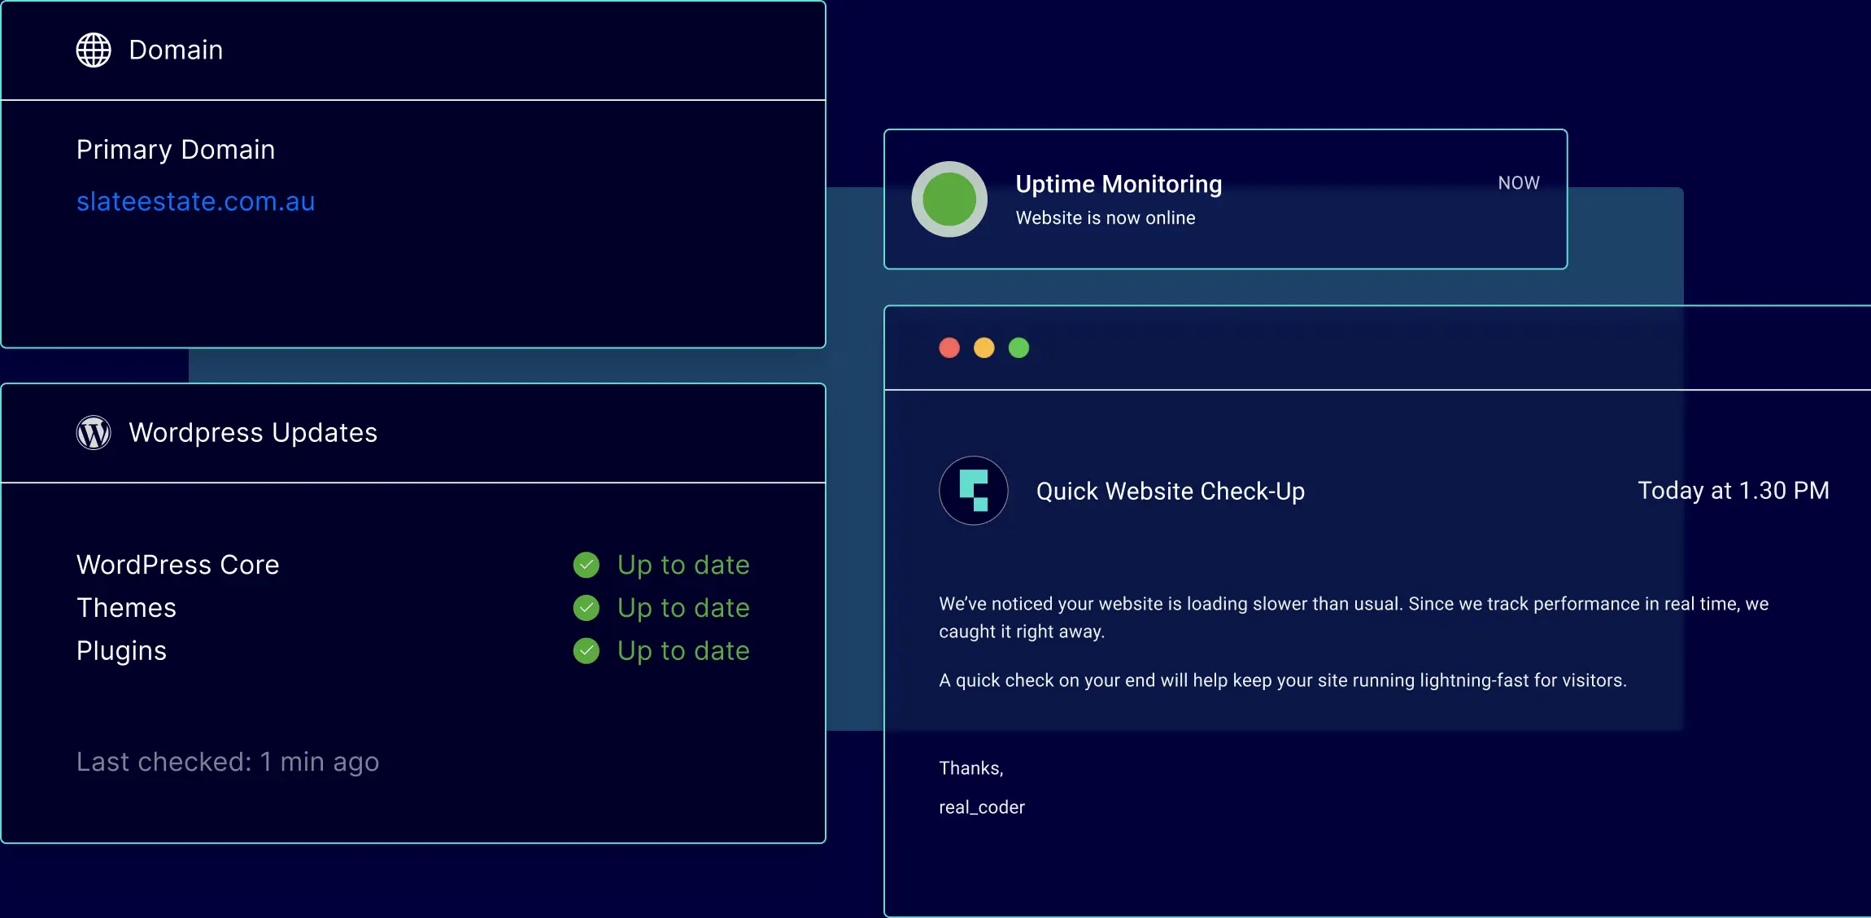Viewport: 1871px width, 918px height.
Task: Click the yellow window dot
Action: [x=984, y=348]
